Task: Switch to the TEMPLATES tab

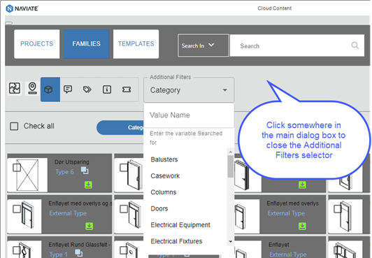Action: coord(136,44)
